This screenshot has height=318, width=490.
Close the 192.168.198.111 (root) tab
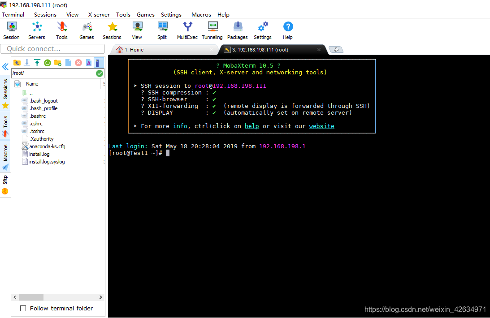pyautogui.click(x=319, y=50)
